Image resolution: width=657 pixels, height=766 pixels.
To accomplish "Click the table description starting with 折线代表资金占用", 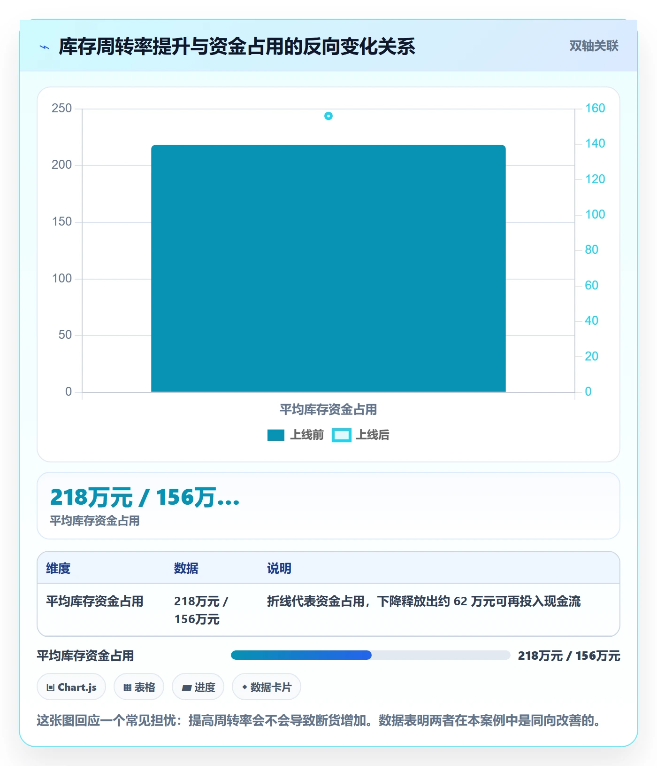I will [x=424, y=601].
